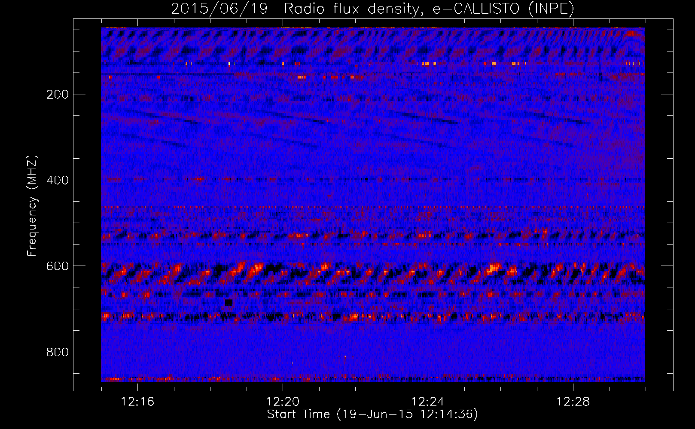This screenshot has width=695, height=429.
Task: Select the "Frequency (MHZ)" y-axis label
Action: pos(32,206)
